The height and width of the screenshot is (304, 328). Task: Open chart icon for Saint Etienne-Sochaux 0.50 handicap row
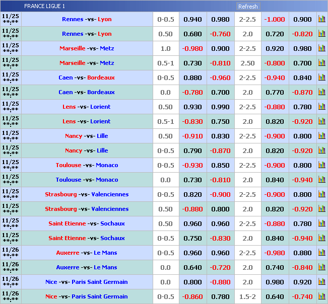click(x=321, y=223)
